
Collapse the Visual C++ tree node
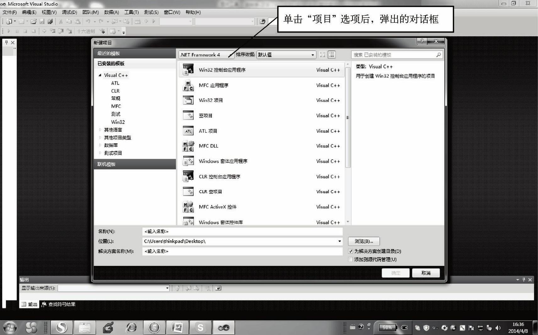(100, 75)
